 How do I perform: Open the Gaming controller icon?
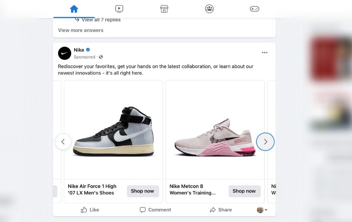click(x=254, y=9)
